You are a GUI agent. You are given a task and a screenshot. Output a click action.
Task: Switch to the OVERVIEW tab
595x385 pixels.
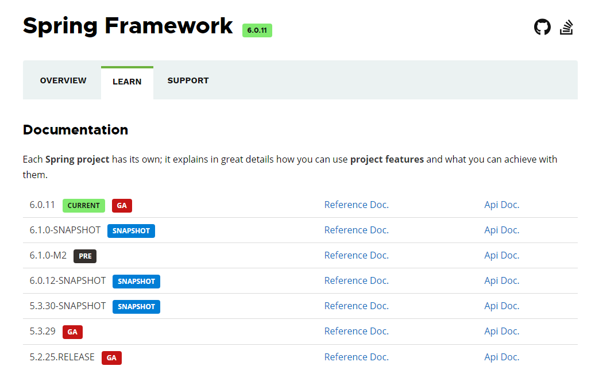(x=63, y=80)
